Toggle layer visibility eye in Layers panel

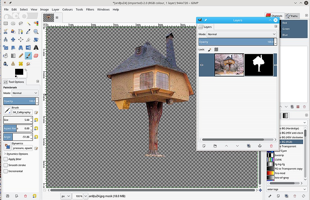[202, 65]
